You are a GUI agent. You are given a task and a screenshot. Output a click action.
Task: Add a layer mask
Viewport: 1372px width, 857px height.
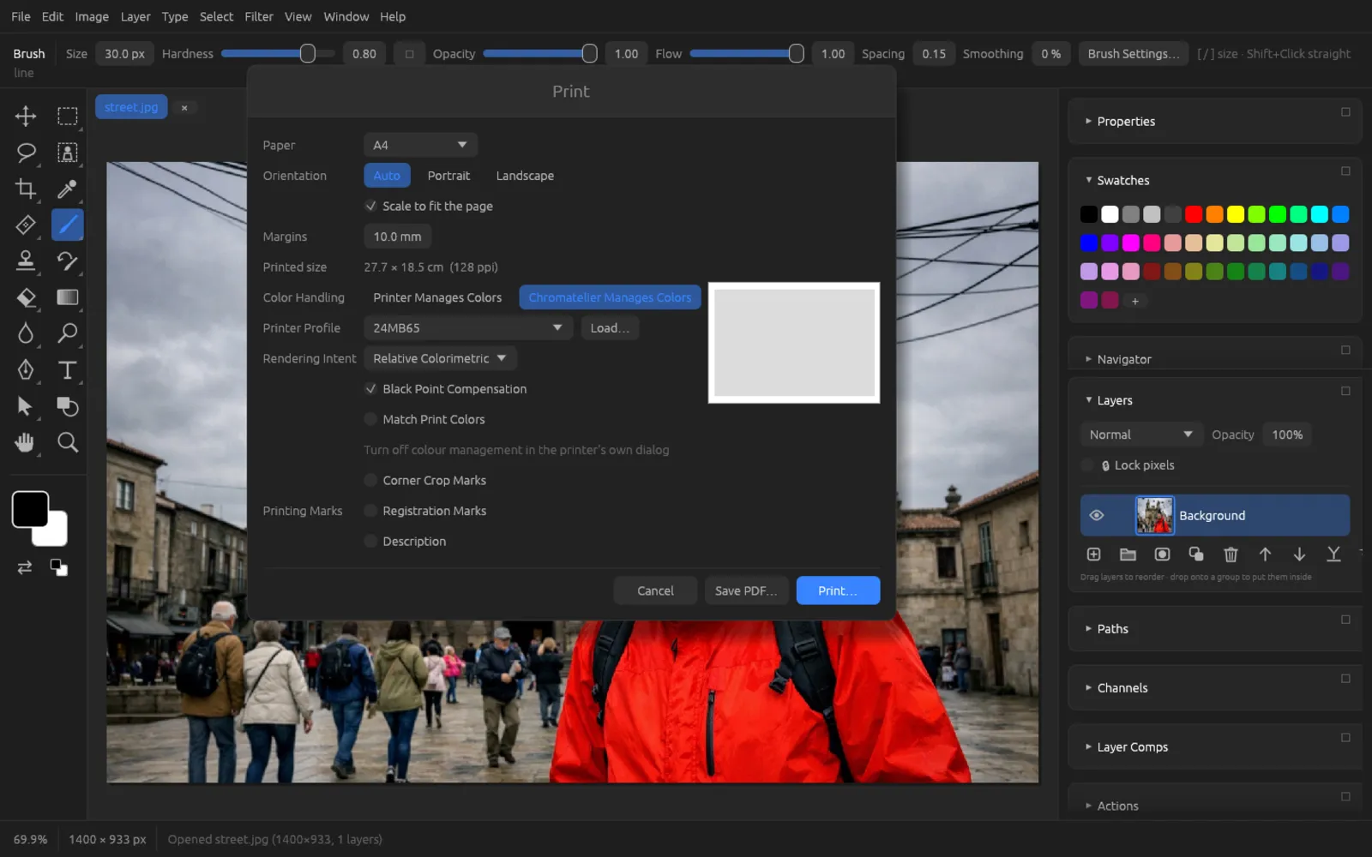(1162, 554)
